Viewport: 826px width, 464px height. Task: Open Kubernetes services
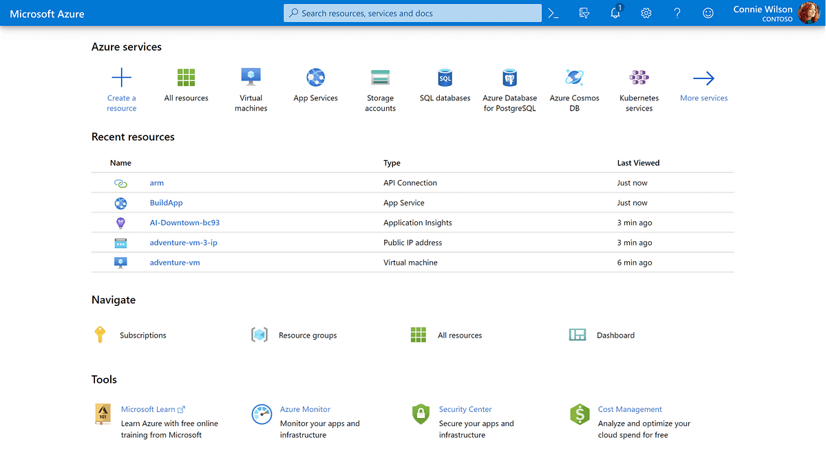639,82
